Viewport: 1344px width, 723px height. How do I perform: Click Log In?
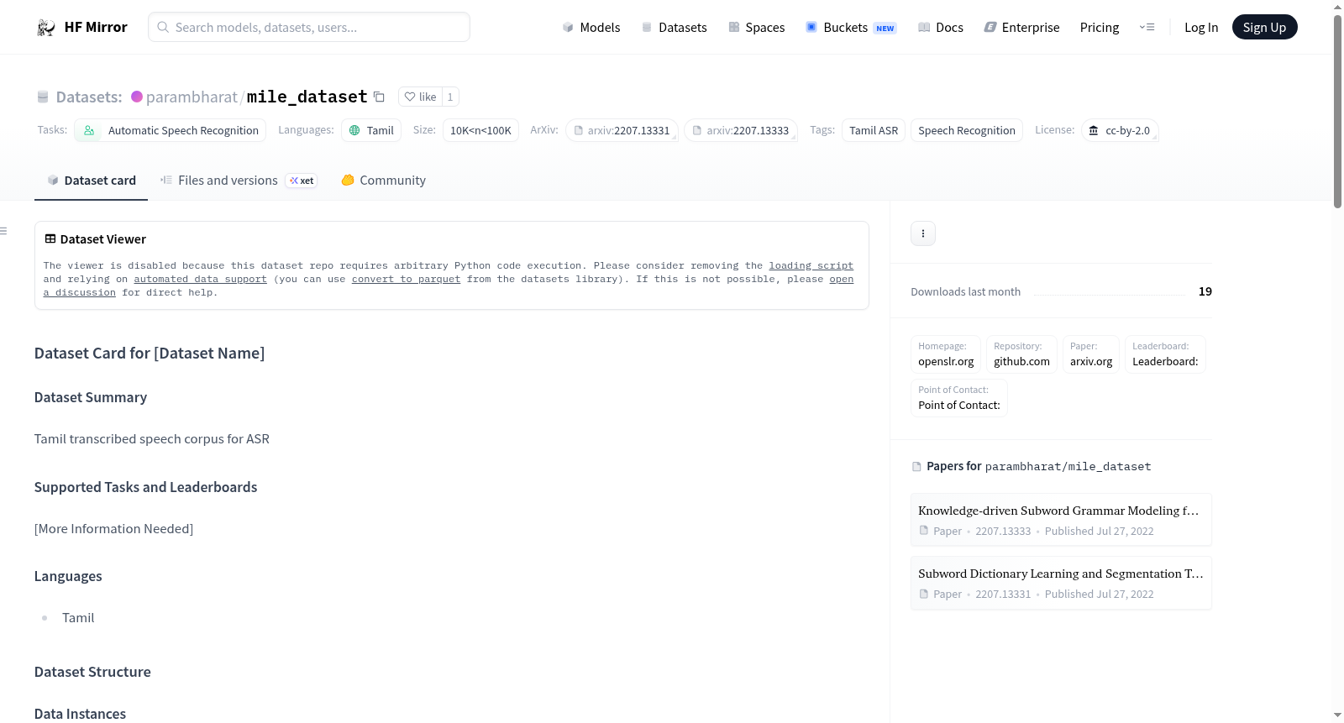(x=1201, y=28)
